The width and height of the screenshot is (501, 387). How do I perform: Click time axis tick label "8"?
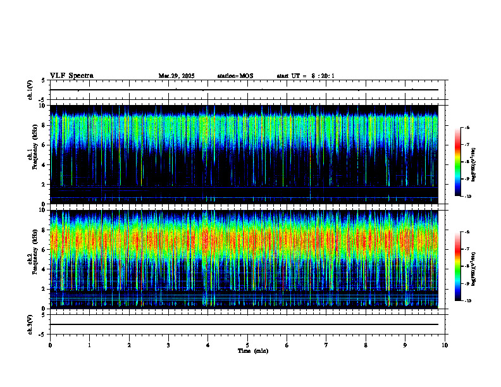point(366,345)
